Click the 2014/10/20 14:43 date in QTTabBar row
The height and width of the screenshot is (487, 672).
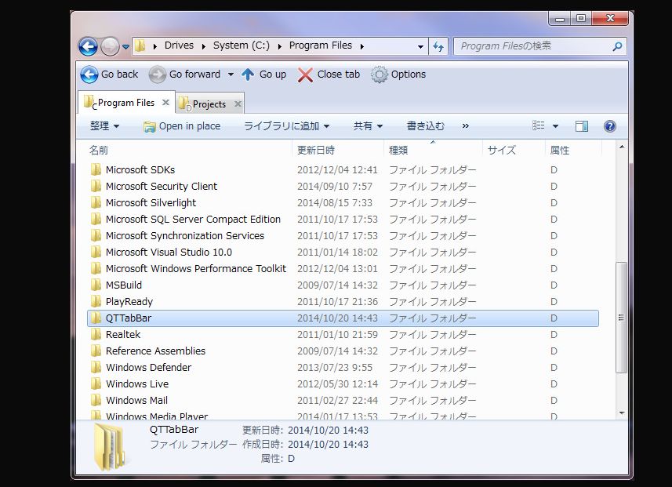click(x=338, y=318)
